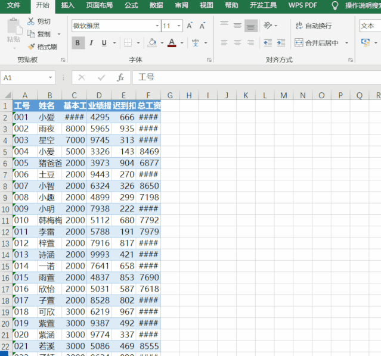Toggle Bold formatting
381x356 pixels.
point(78,43)
